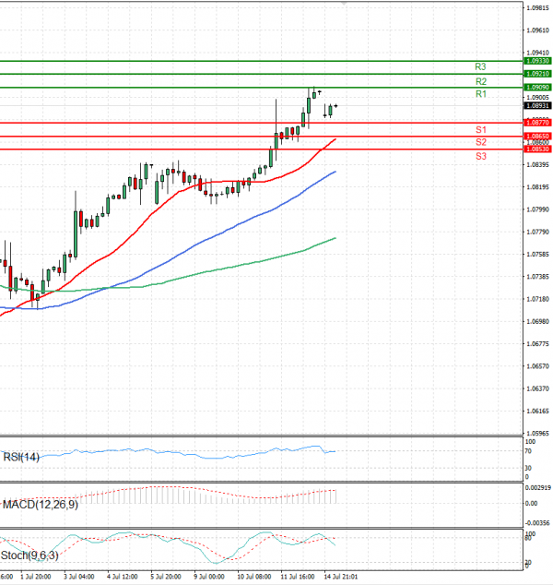Viewport: 553px width, 585px height.
Task: Click the 1.07585 price axis label
Action: point(537,255)
